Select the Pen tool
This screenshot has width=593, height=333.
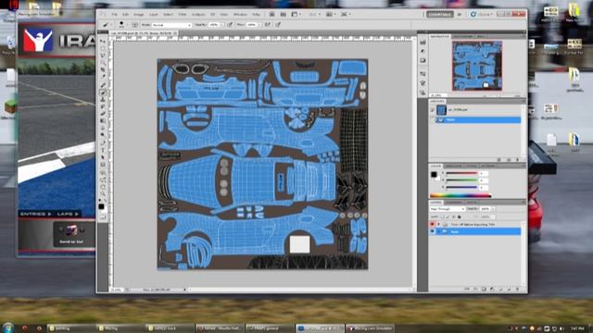pos(103,142)
